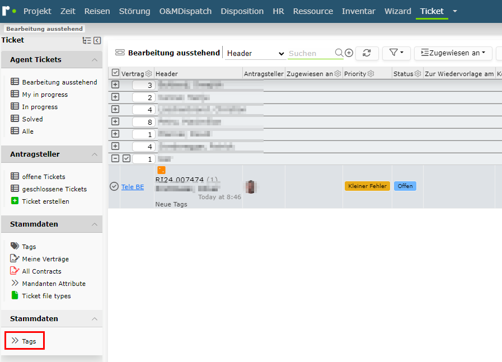Collapse the Antragsteller section
502x362 pixels.
coord(95,154)
